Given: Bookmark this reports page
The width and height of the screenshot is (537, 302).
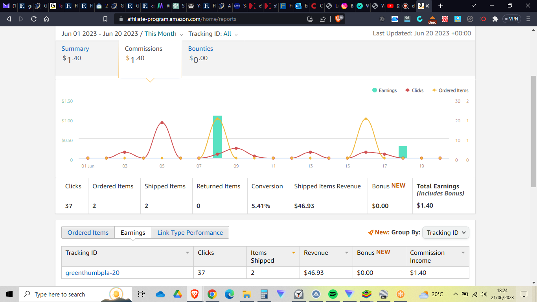Looking at the screenshot, I should point(105,19).
